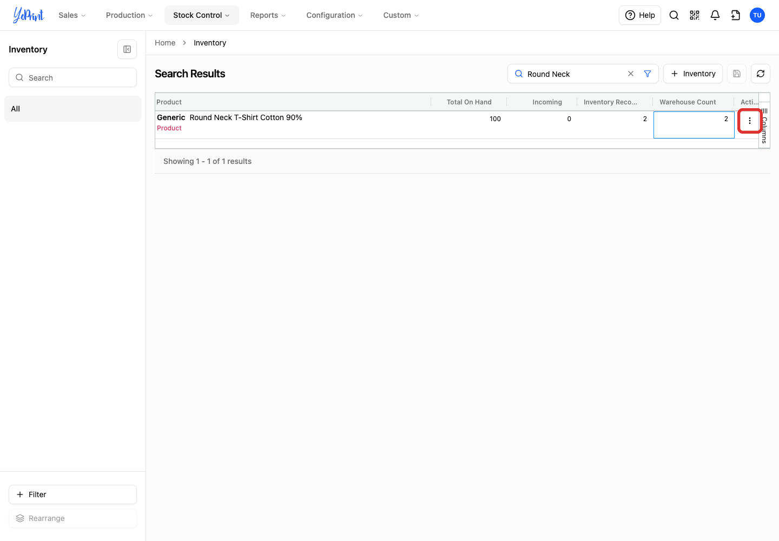
Task: Open the Columns side panel
Action: pos(764,126)
